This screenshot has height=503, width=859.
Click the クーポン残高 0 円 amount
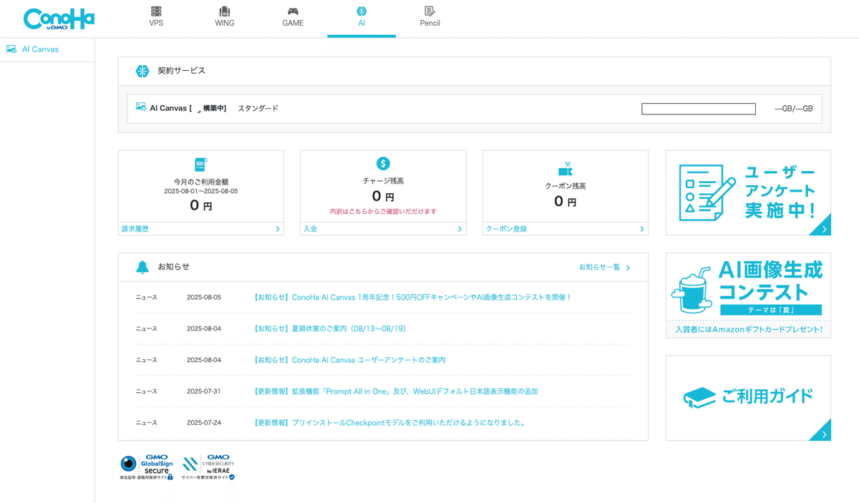(566, 202)
